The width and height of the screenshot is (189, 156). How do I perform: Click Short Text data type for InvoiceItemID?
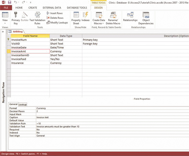[x=66, y=55]
